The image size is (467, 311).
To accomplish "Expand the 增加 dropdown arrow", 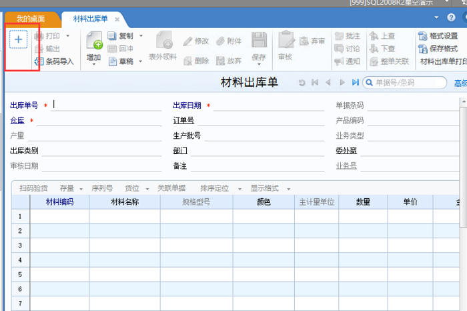I will [x=94, y=64].
